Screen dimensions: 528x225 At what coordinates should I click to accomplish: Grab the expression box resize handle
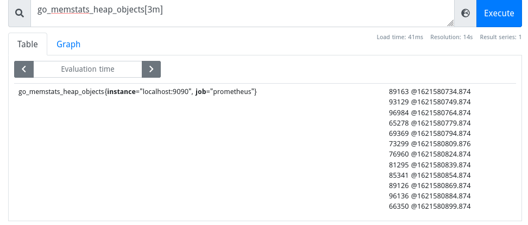point(450,23)
